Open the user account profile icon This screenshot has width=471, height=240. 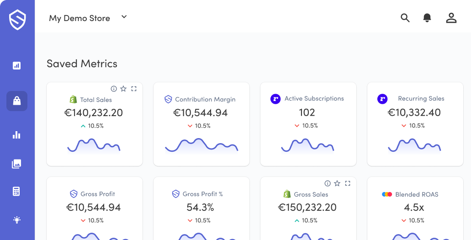coord(451,18)
